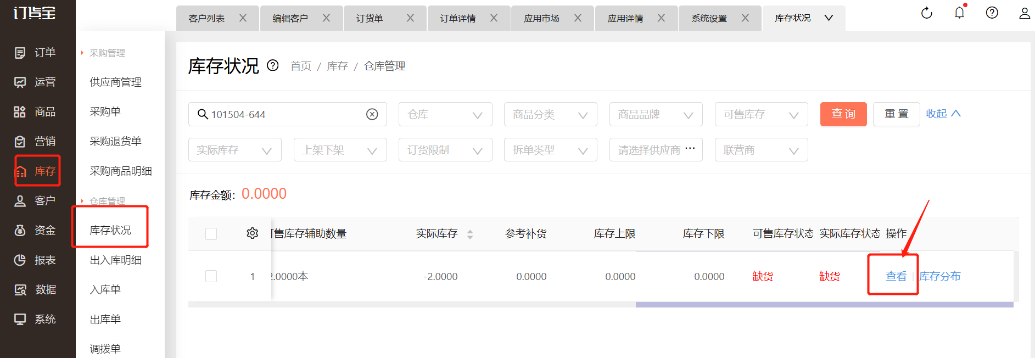This screenshot has height=358, width=1035.
Task: Close the 客户列表 tab
Action: pyautogui.click(x=243, y=18)
